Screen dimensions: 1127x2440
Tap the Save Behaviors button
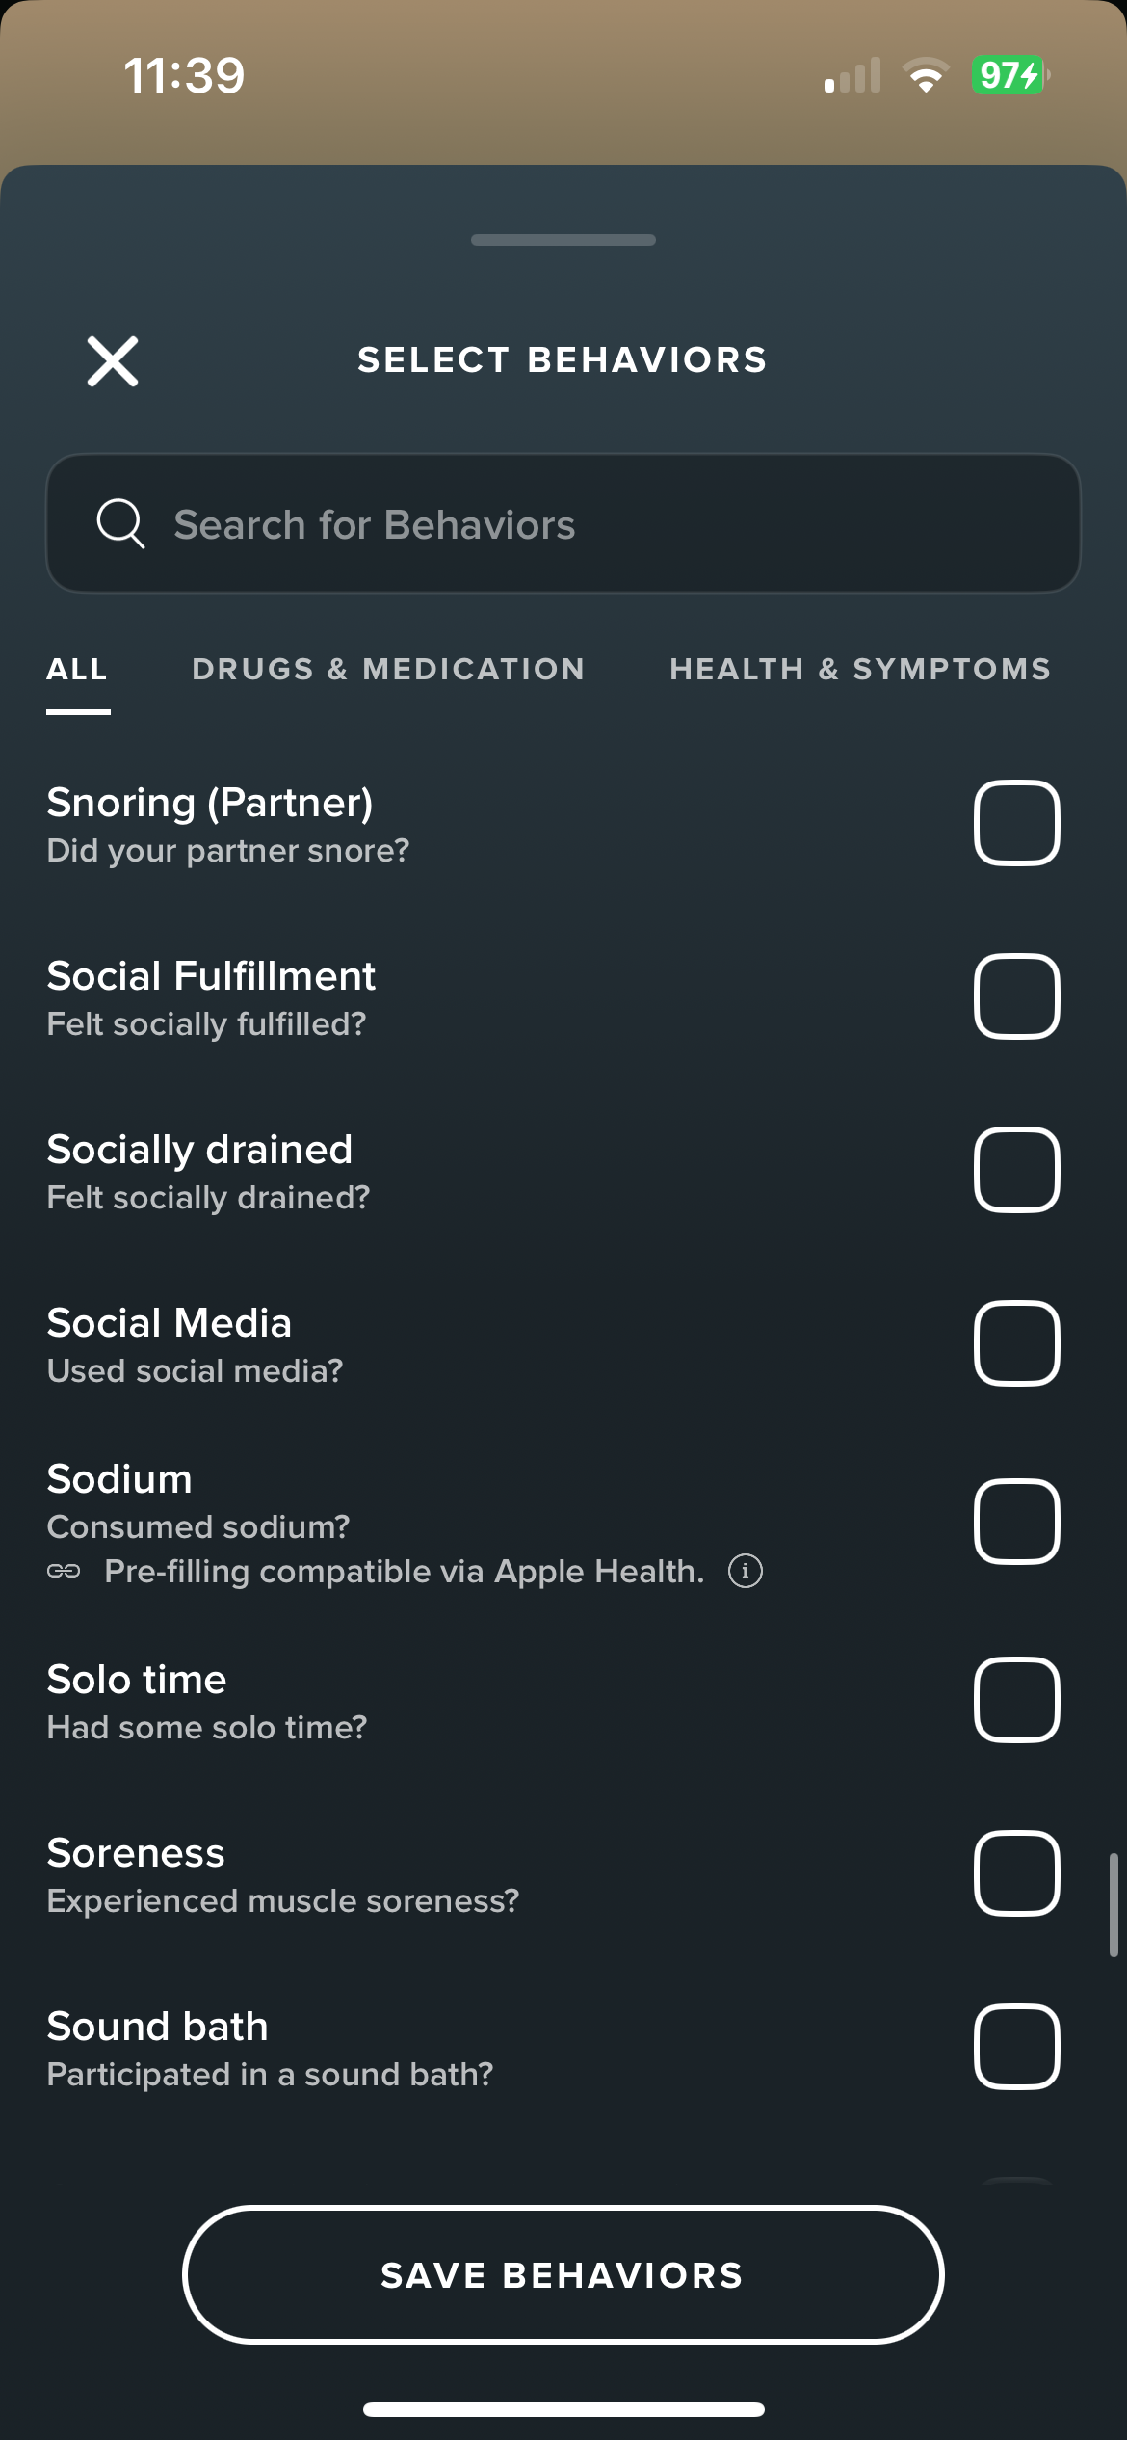(563, 2274)
